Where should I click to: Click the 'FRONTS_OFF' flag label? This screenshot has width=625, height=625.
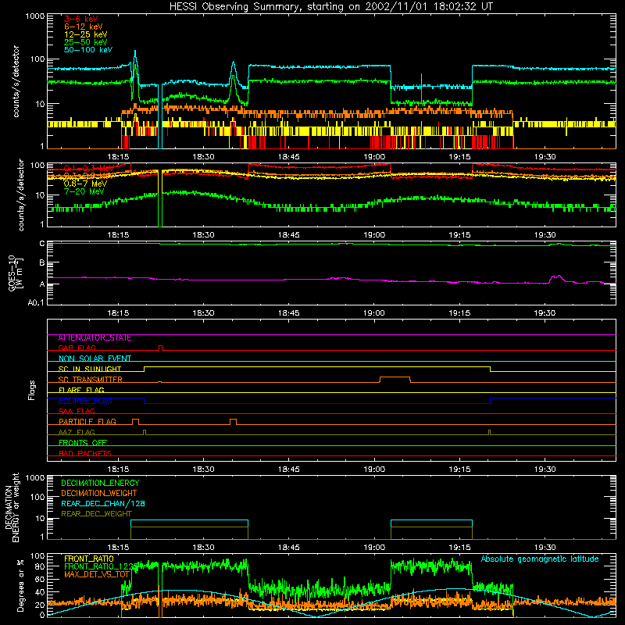83,443
